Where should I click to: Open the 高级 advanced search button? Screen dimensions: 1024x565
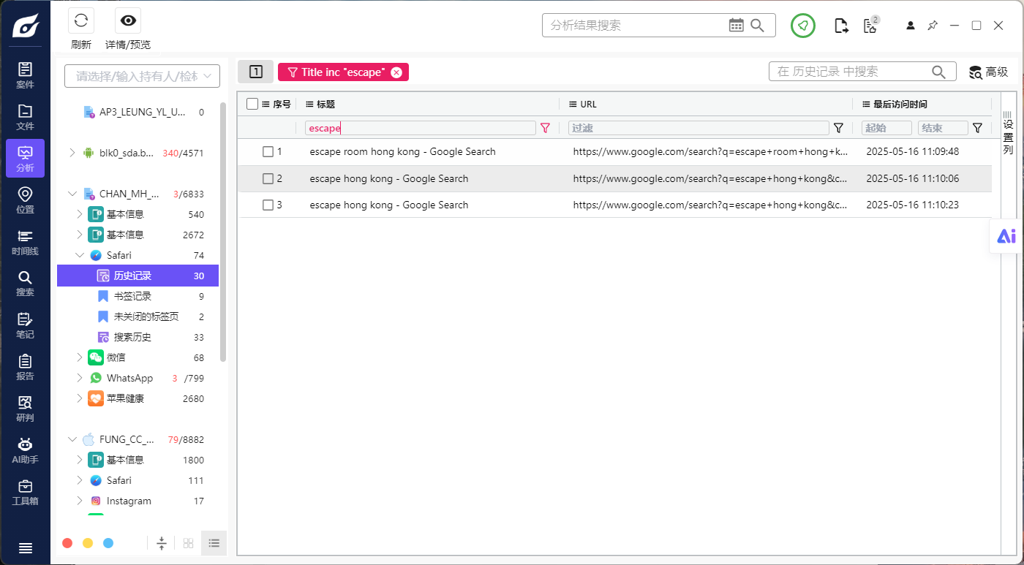click(x=989, y=72)
